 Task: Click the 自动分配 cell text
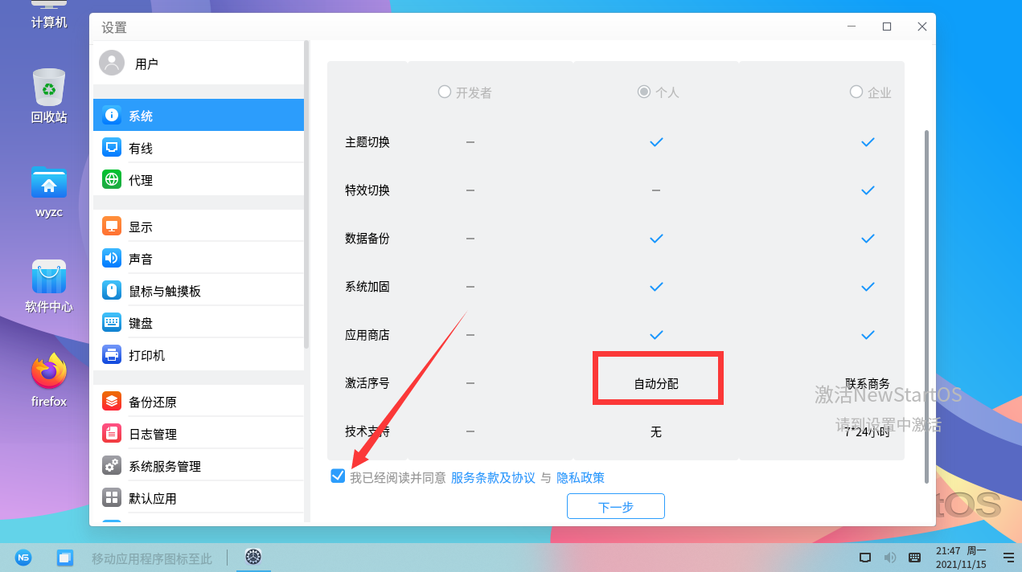(656, 384)
